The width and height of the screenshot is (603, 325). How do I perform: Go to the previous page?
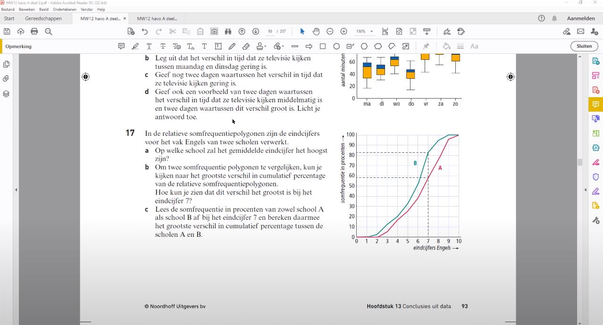pyautogui.click(x=242, y=31)
